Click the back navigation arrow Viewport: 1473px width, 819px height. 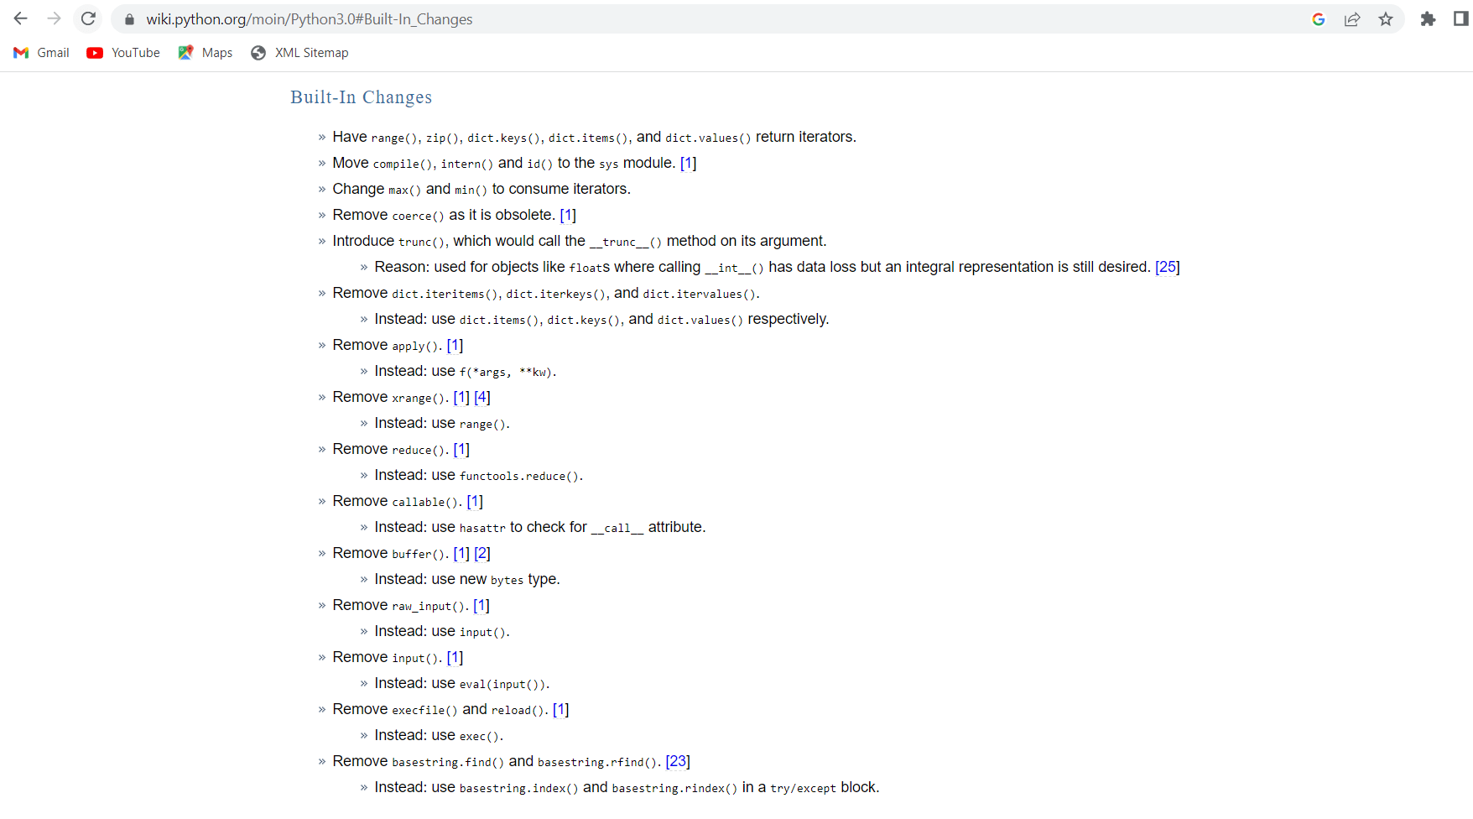pos(19,18)
